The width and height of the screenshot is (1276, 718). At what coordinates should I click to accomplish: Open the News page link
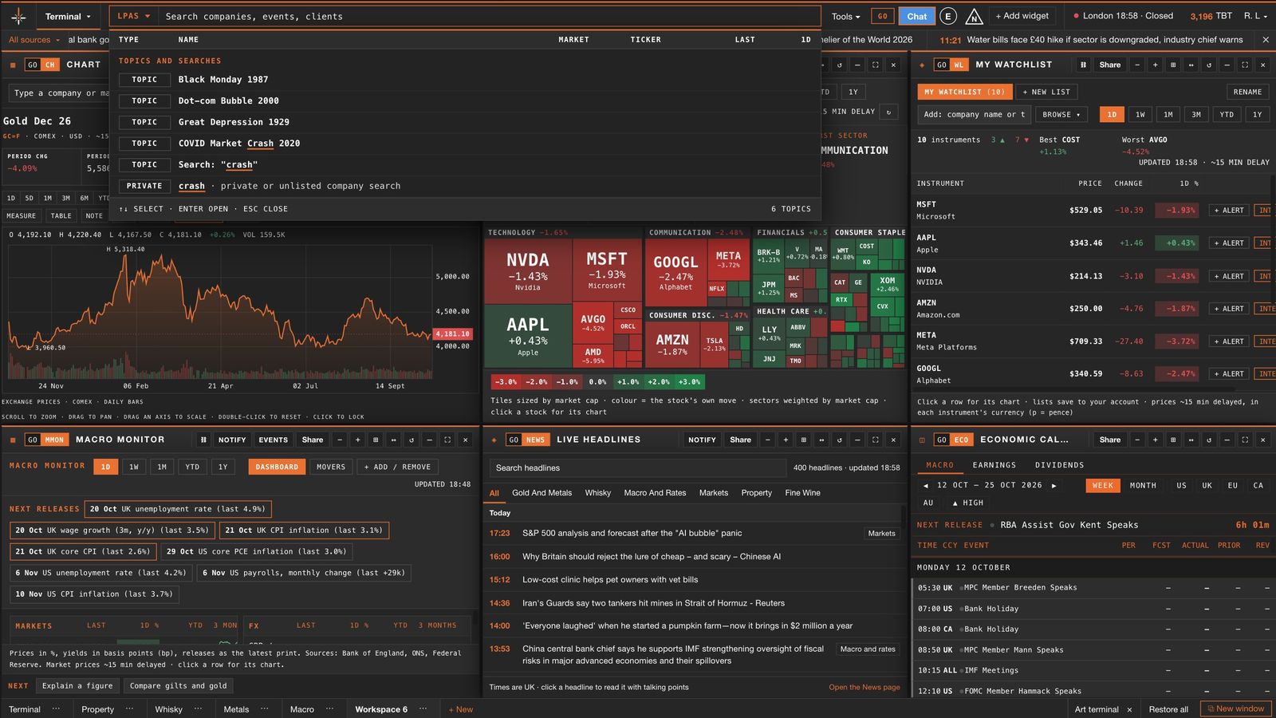[x=864, y=687]
